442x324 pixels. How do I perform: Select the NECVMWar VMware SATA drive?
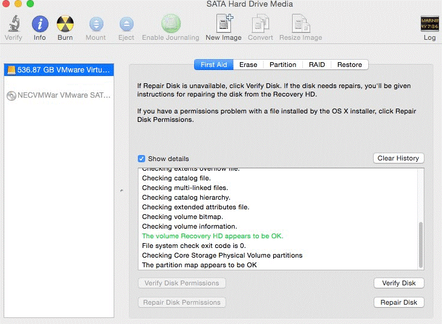[59, 95]
